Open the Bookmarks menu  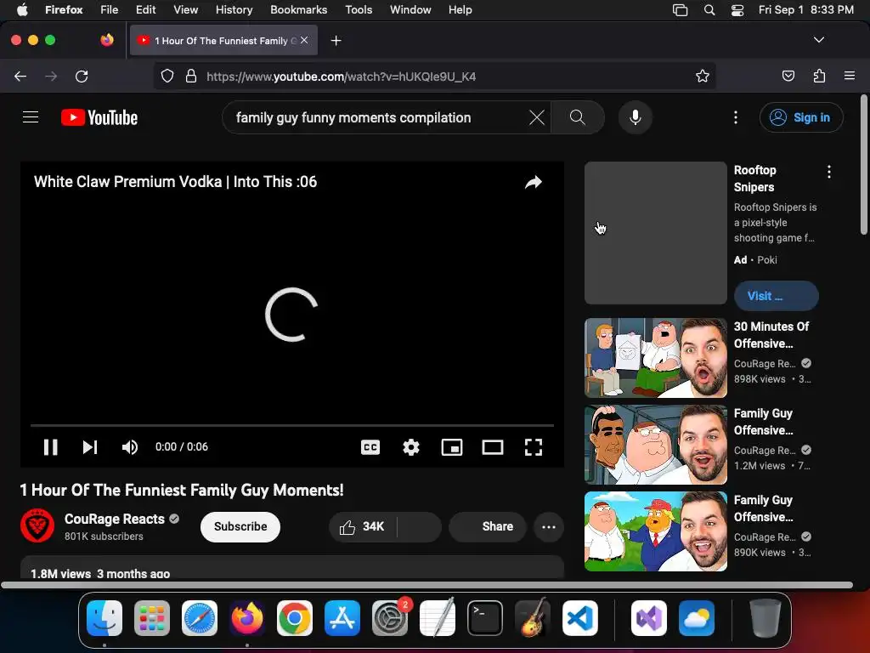pyautogui.click(x=298, y=9)
